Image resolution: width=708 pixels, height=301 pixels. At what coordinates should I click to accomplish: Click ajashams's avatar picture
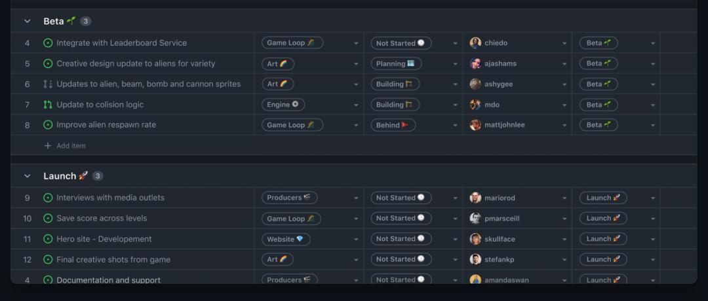[x=475, y=63]
